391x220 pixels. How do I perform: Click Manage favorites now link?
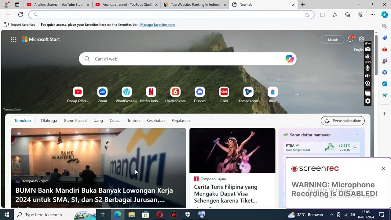click(x=158, y=24)
